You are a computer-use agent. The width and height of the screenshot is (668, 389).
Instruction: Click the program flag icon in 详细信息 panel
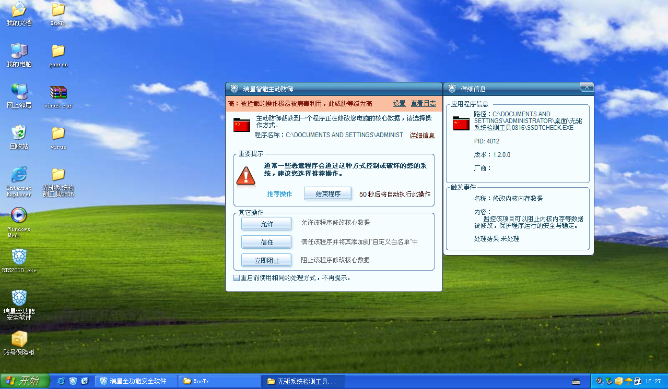(x=461, y=123)
